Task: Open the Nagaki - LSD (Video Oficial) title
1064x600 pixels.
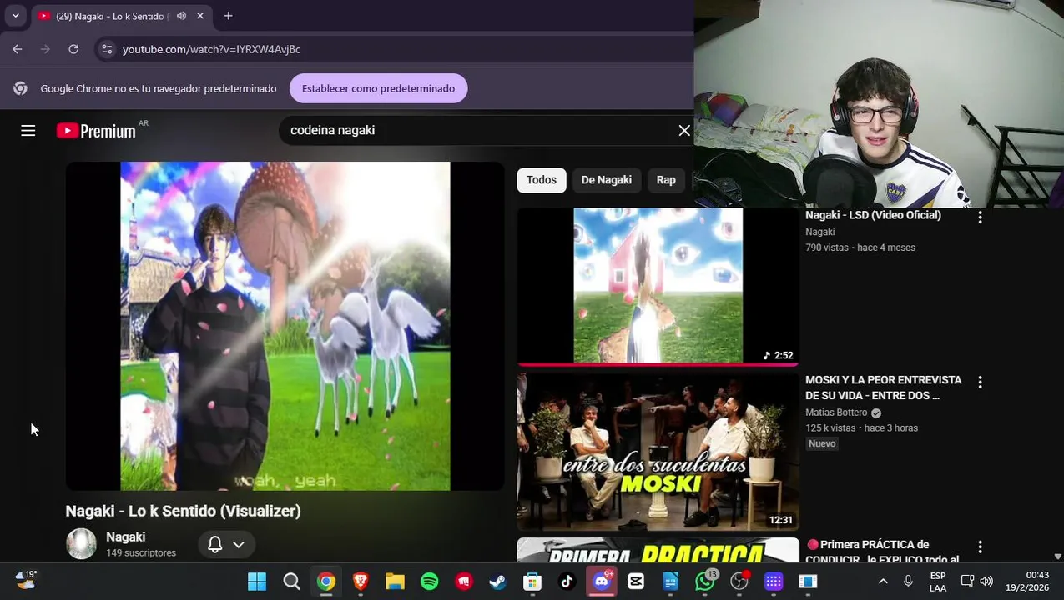Action: (x=873, y=215)
